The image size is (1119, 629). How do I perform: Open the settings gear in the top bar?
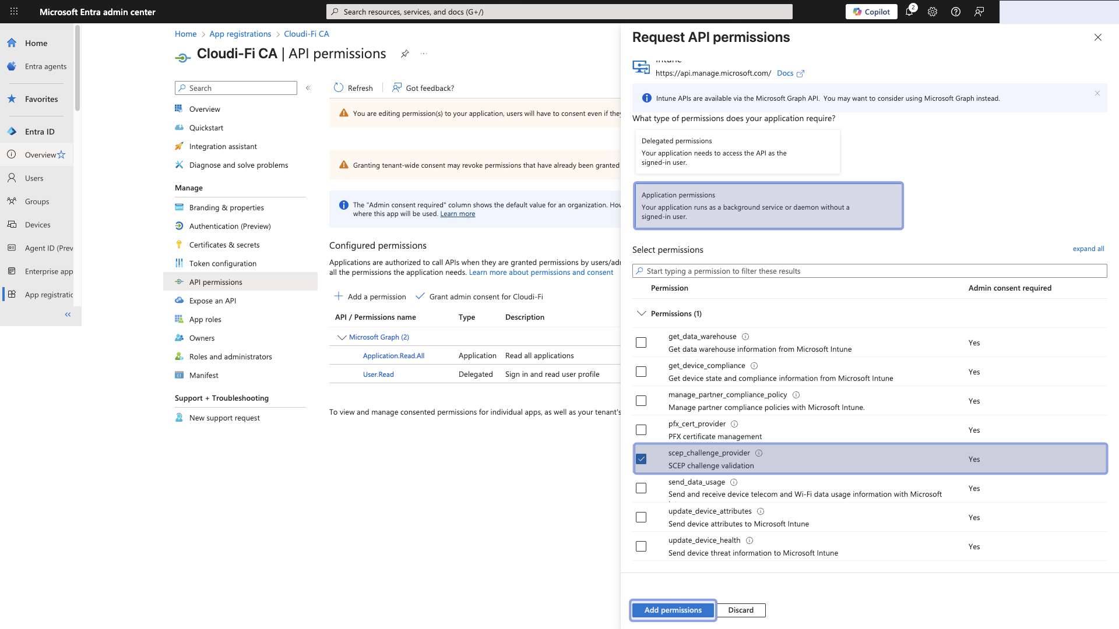pos(932,12)
